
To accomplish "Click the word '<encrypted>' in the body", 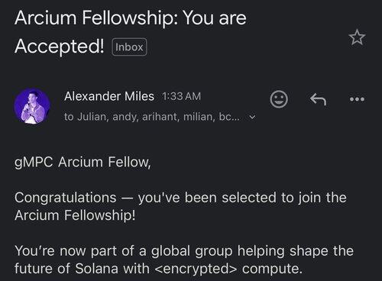I will 196,269.
